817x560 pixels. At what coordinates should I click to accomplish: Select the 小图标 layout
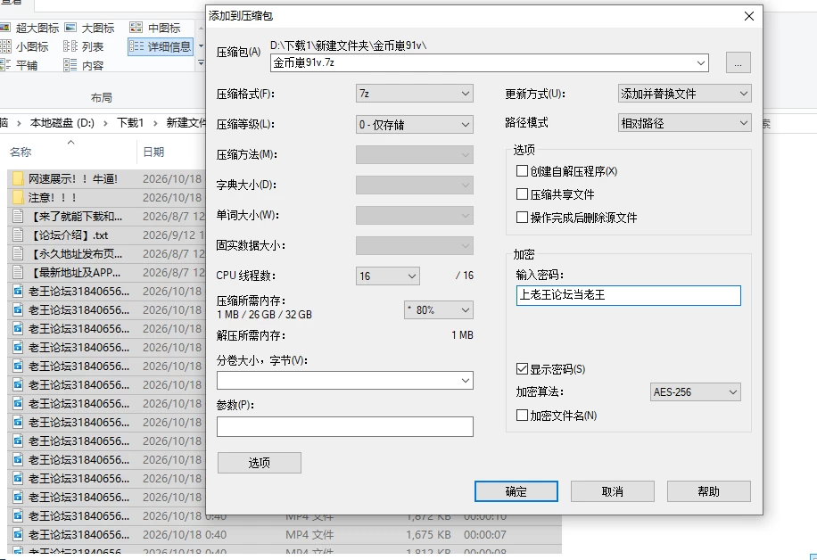(x=25, y=46)
